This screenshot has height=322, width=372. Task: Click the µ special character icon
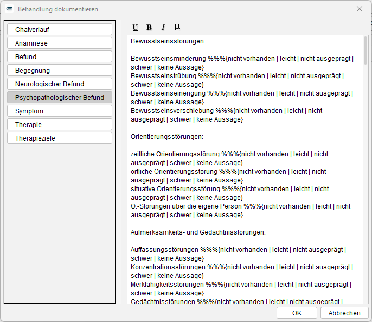pos(177,28)
